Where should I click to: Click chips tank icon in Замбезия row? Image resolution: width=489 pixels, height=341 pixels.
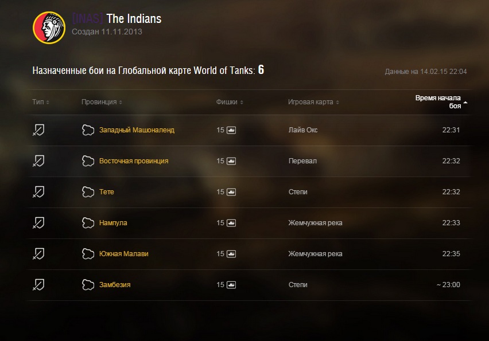231,285
